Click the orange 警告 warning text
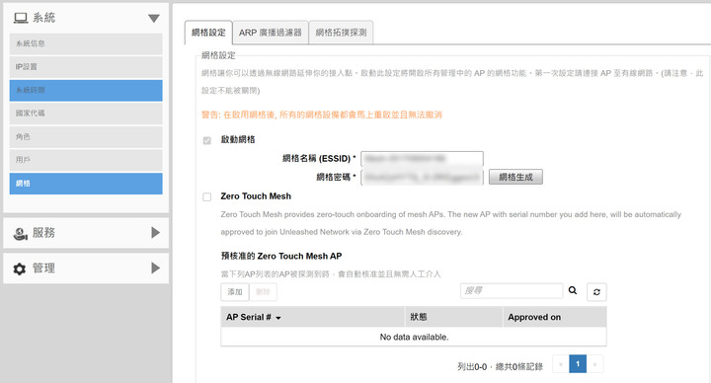This screenshot has height=383, width=711. (x=322, y=115)
